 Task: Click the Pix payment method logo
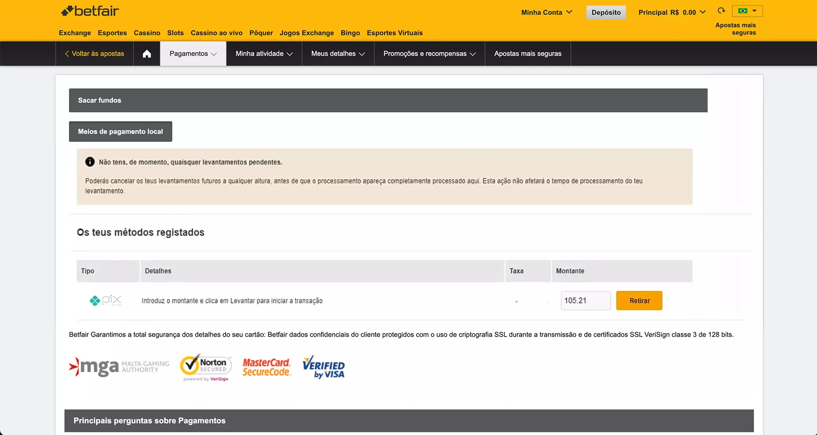tap(106, 300)
